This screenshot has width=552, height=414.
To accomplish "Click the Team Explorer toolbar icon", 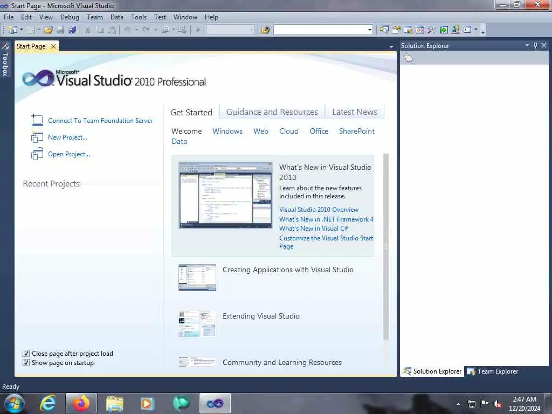I will click(455, 30).
